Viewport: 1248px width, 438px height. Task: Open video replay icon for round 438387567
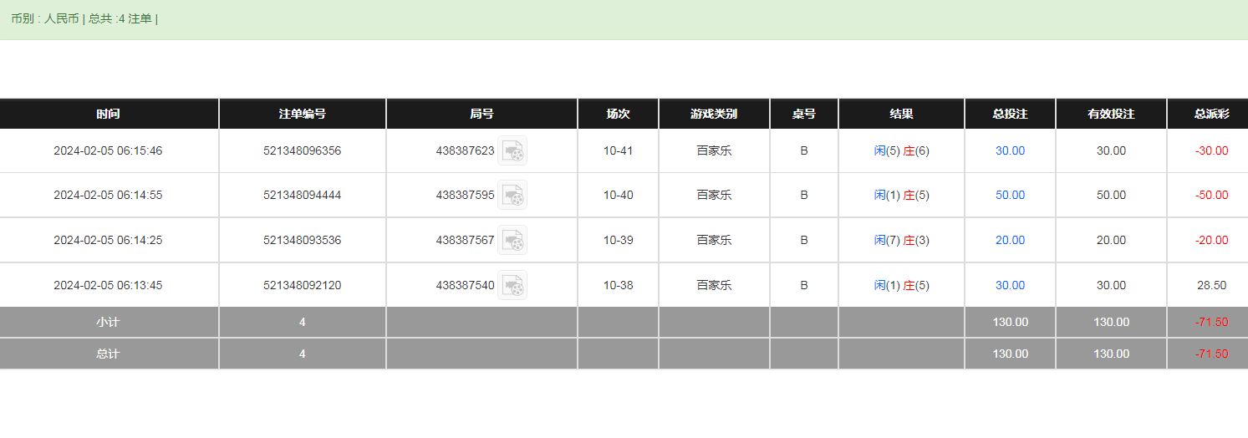[512, 241]
